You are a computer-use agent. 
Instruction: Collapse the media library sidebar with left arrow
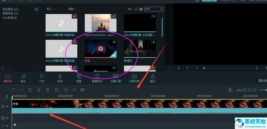[36, 9]
